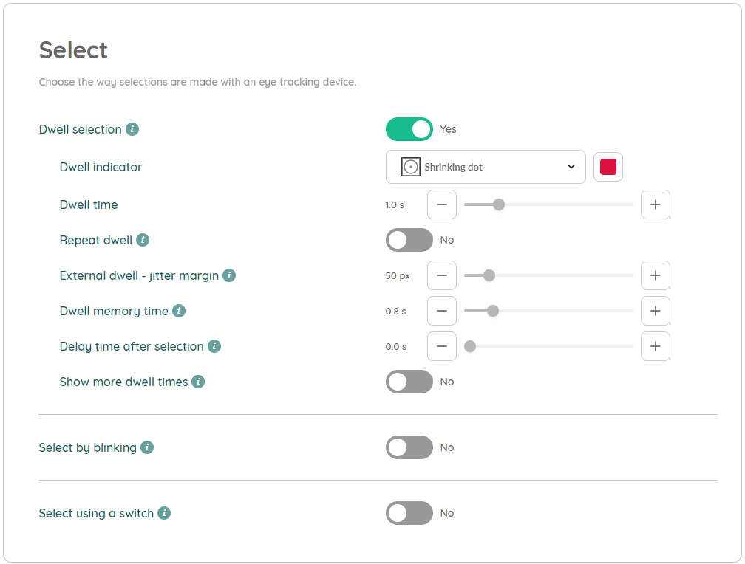Open info for Delay time after selection

(214, 345)
